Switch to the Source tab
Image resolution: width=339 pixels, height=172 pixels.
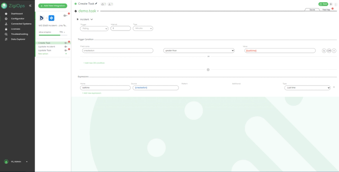pyautogui.click(x=312, y=10)
